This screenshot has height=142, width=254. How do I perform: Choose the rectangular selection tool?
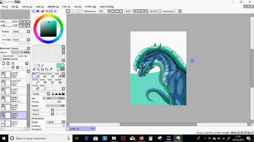(x=34, y=65)
